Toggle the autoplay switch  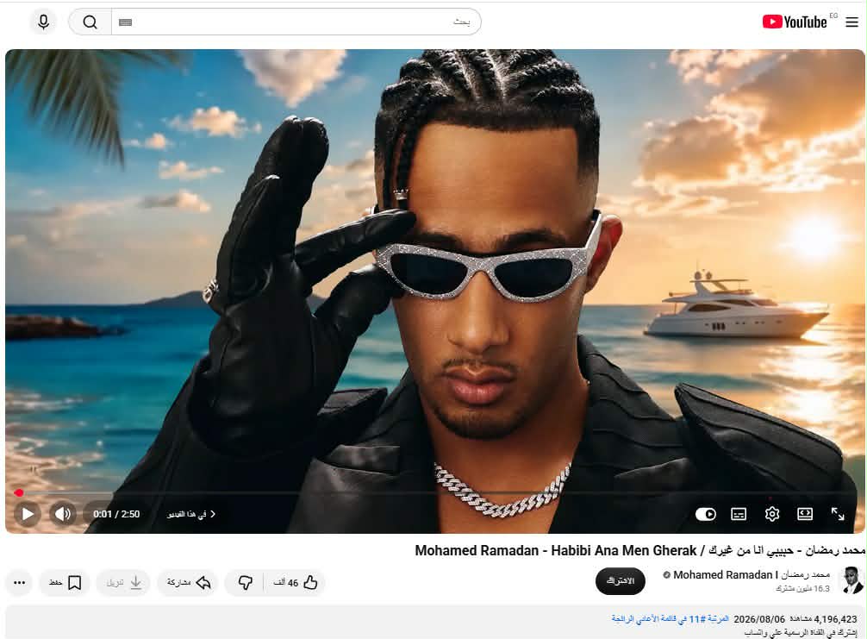706,515
